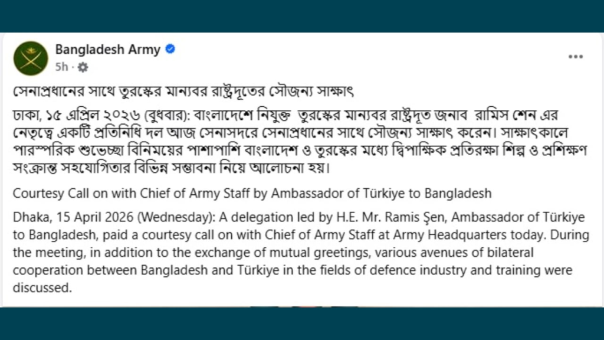Open the Bangladesh Army page name link

coord(107,50)
